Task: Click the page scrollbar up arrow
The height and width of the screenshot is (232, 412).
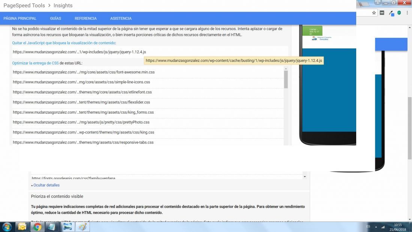Action: (x=410, y=27)
